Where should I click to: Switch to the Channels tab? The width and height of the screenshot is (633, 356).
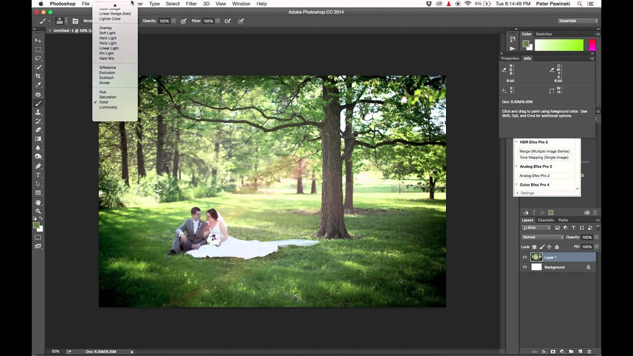(x=545, y=220)
